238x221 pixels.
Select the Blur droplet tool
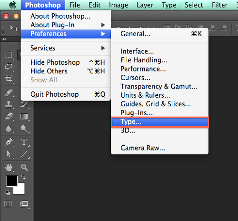click(x=9, y=129)
